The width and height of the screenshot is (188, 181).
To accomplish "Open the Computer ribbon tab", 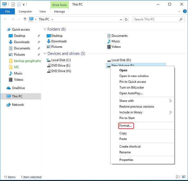I will pos(25,11).
